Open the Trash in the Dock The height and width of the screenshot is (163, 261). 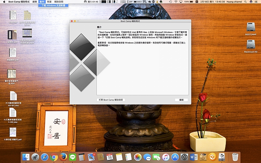(235, 157)
